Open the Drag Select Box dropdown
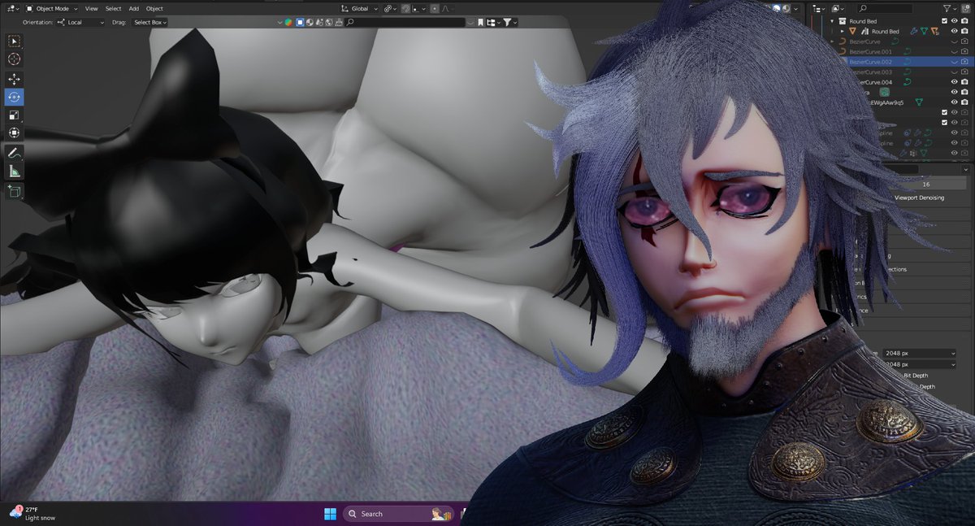Viewport: 975px width, 526px height. click(x=149, y=22)
